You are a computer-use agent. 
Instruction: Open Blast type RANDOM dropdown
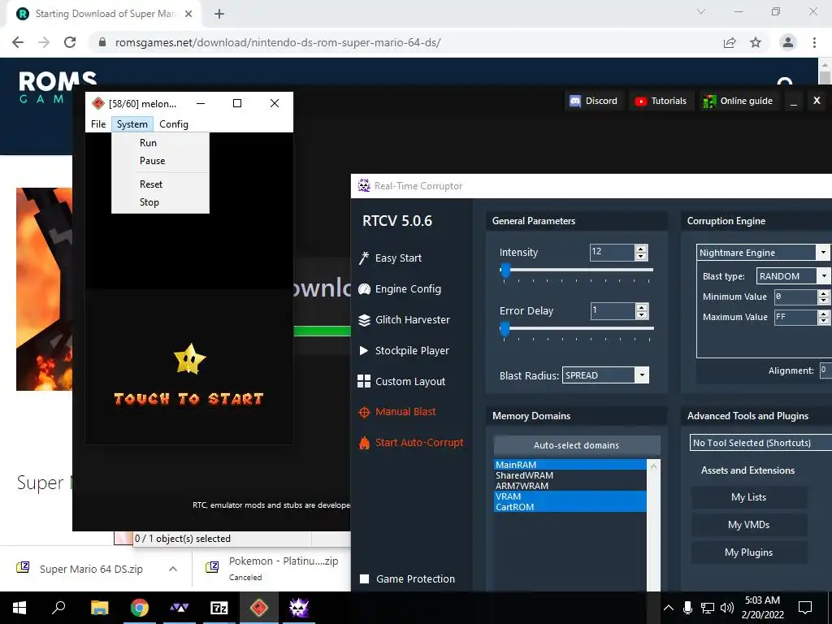tap(823, 276)
